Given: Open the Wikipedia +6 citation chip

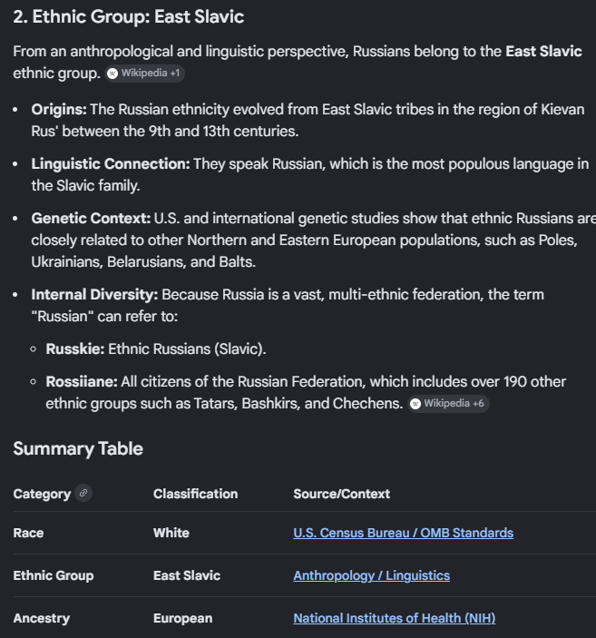Looking at the screenshot, I should (x=449, y=404).
